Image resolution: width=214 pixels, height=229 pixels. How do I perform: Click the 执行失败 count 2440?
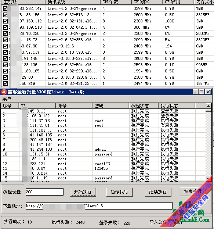(80, 222)
